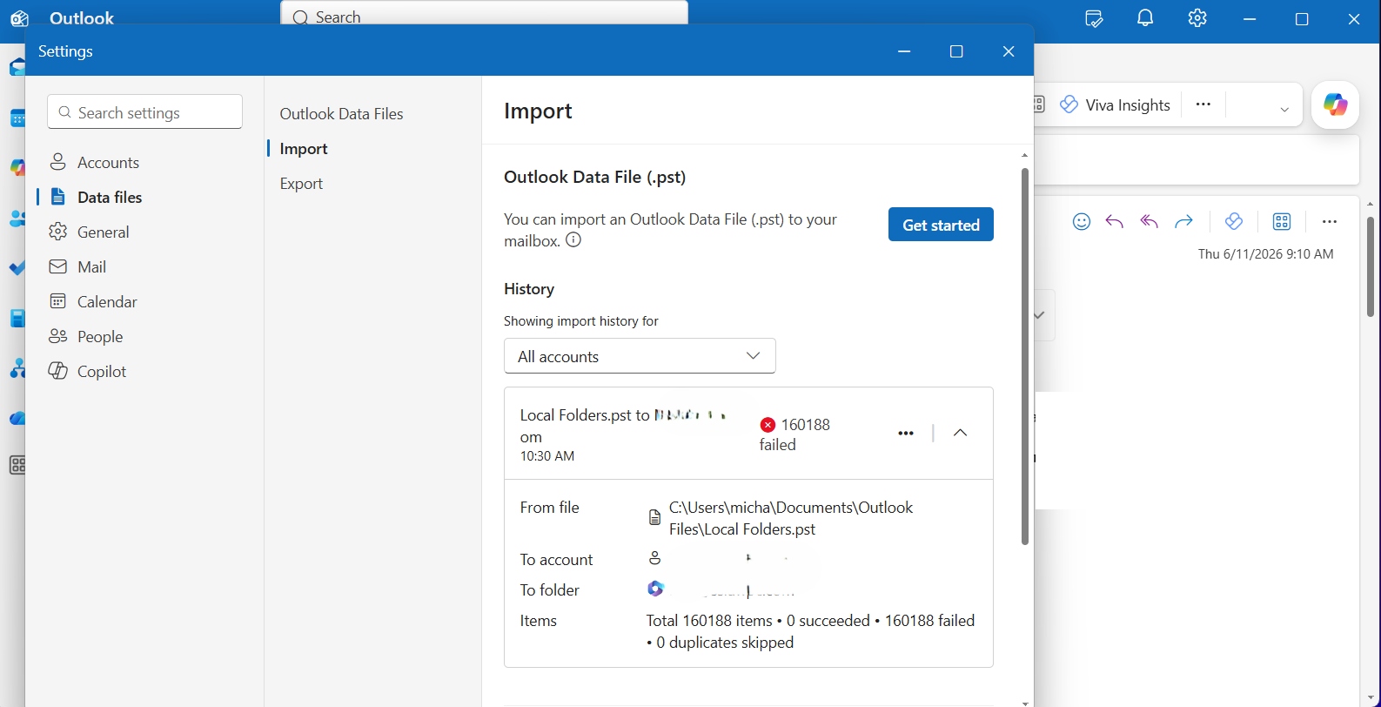The image size is (1381, 707).
Task: Click the Forward arrow icon
Action: (x=1183, y=221)
